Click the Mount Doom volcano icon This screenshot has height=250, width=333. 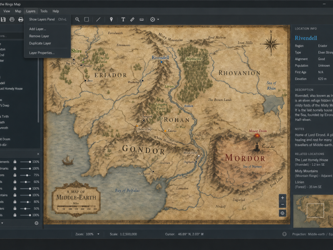tap(257, 136)
